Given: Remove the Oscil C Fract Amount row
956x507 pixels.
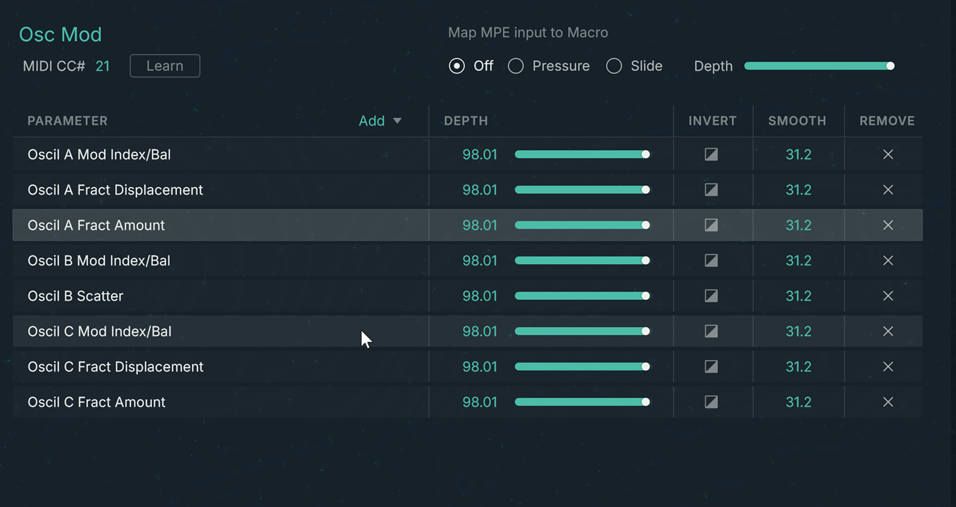Looking at the screenshot, I should 888,402.
